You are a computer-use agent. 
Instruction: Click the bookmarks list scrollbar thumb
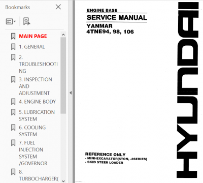pos(63,75)
